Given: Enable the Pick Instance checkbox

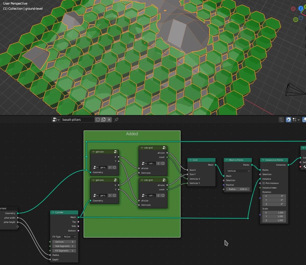Looking at the screenshot, I should tap(264, 183).
